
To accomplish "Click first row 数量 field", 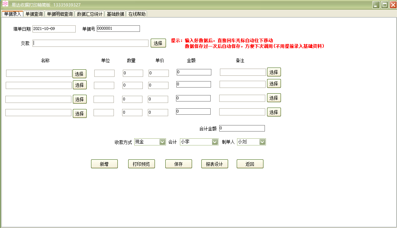I will click(133, 73).
